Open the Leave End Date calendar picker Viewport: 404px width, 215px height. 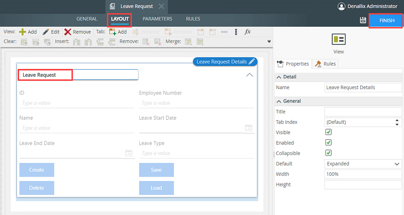[129, 153]
